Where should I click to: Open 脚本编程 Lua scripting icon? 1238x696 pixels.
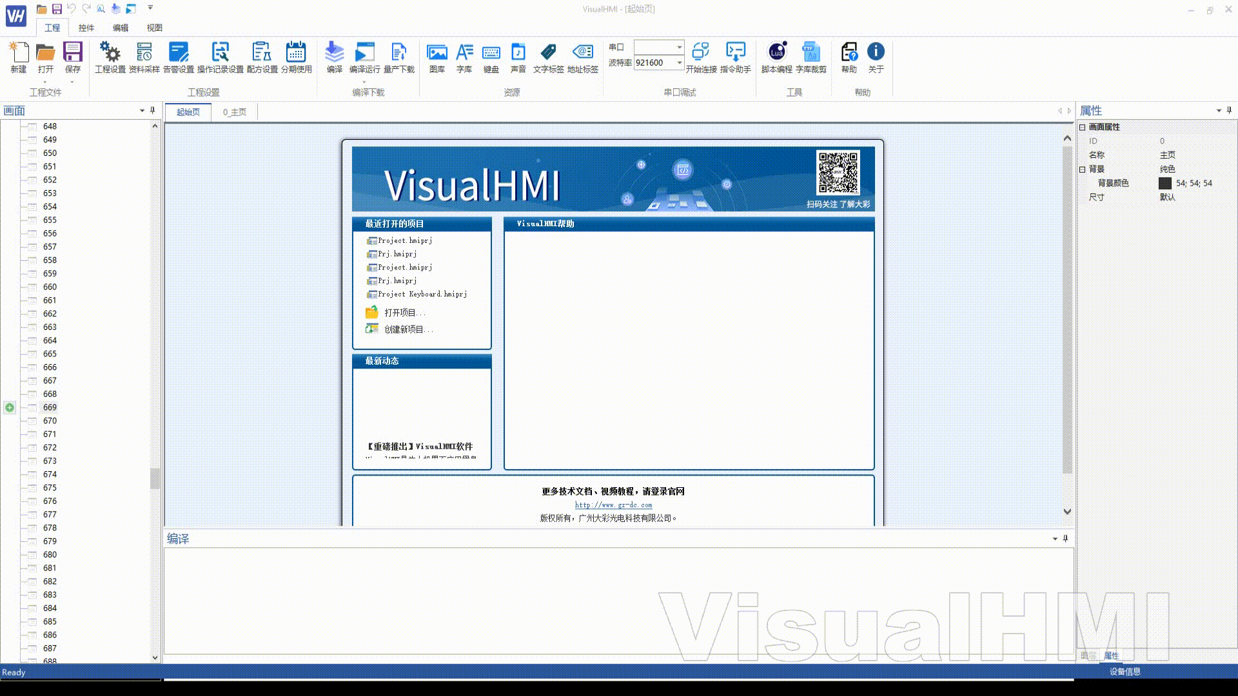[776, 53]
